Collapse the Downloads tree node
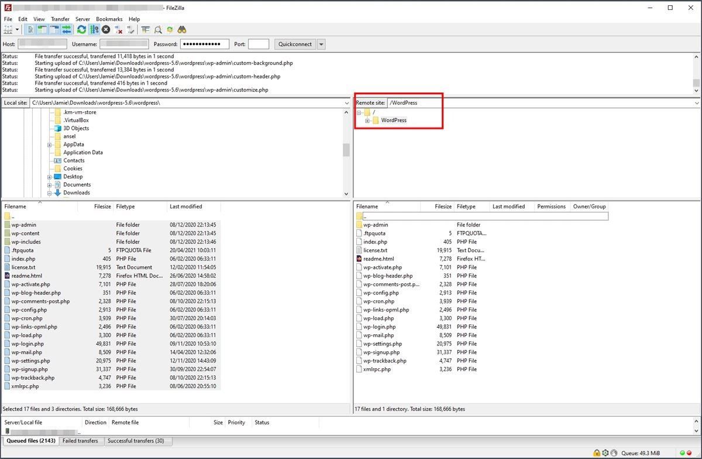 pos(50,193)
